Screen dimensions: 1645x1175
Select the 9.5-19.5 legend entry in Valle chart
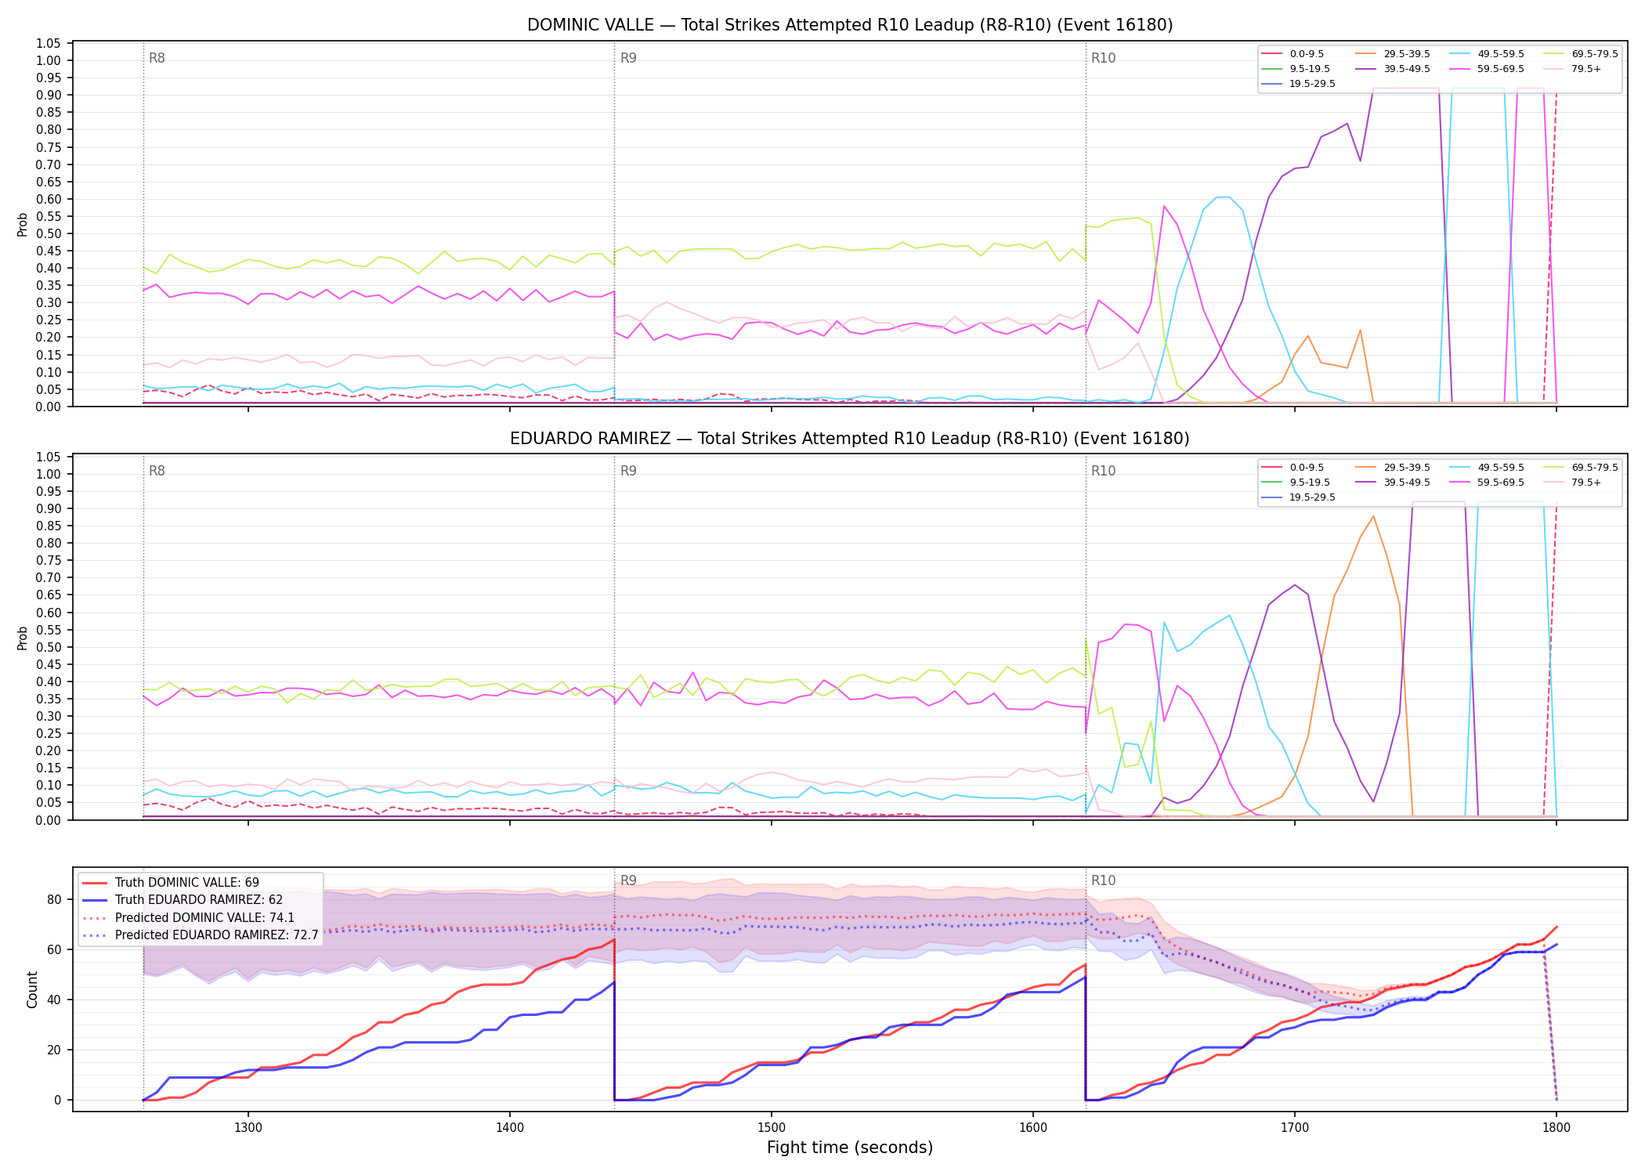pyautogui.click(x=1296, y=69)
